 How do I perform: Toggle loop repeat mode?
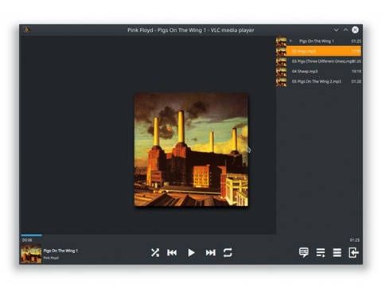[x=228, y=252]
